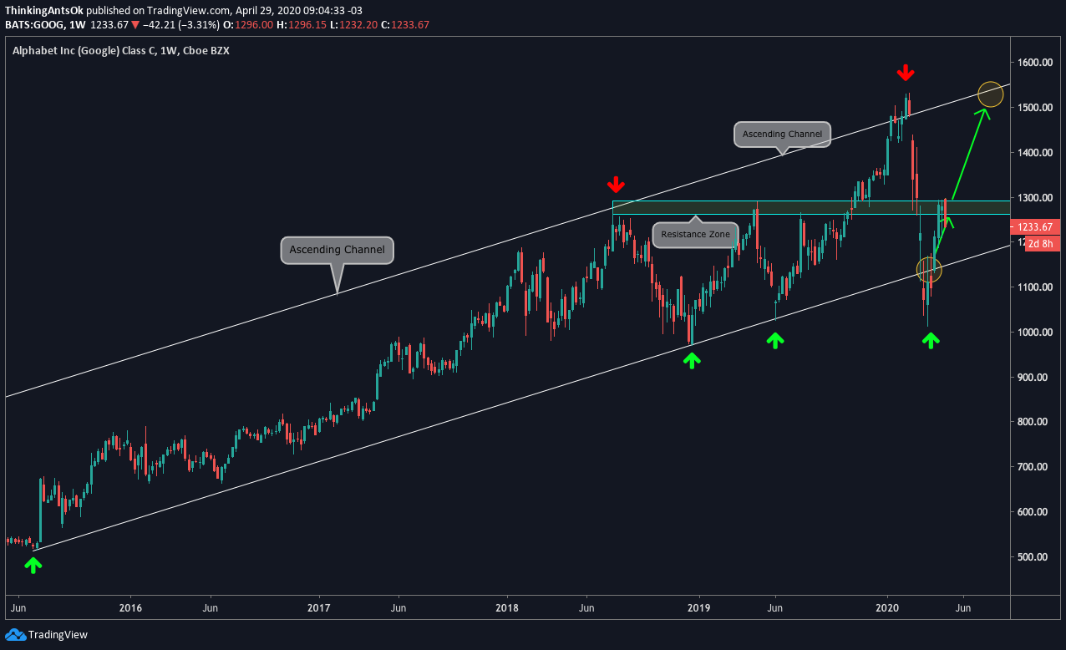Click the 2016 time axis label
The width and height of the screenshot is (1066, 650).
130,607
